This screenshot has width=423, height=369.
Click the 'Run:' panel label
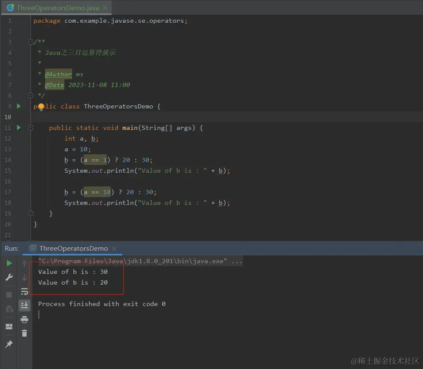pos(12,248)
